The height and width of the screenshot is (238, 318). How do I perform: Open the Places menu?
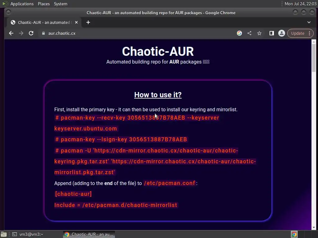pos(44,4)
